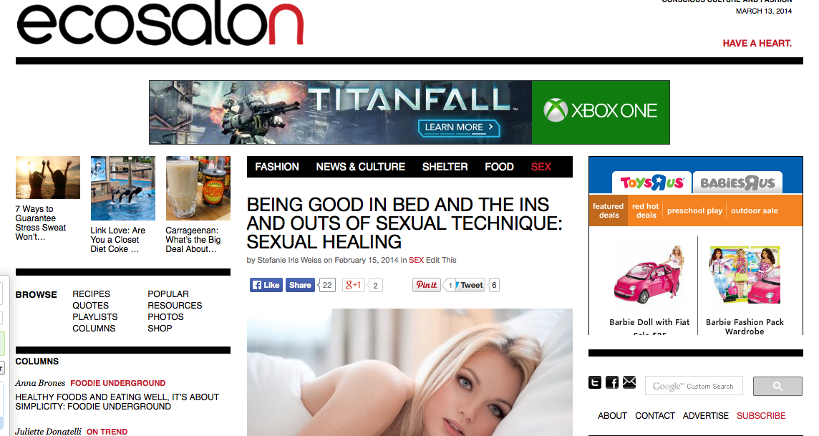Click the Pin it button
The width and height of the screenshot is (819, 436).
click(426, 285)
